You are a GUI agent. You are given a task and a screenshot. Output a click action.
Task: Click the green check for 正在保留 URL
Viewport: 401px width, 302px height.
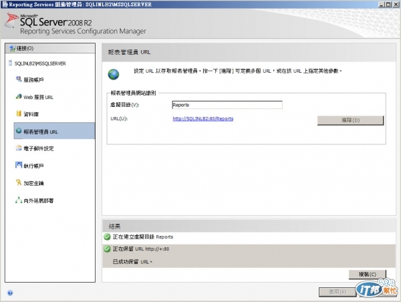click(107, 249)
